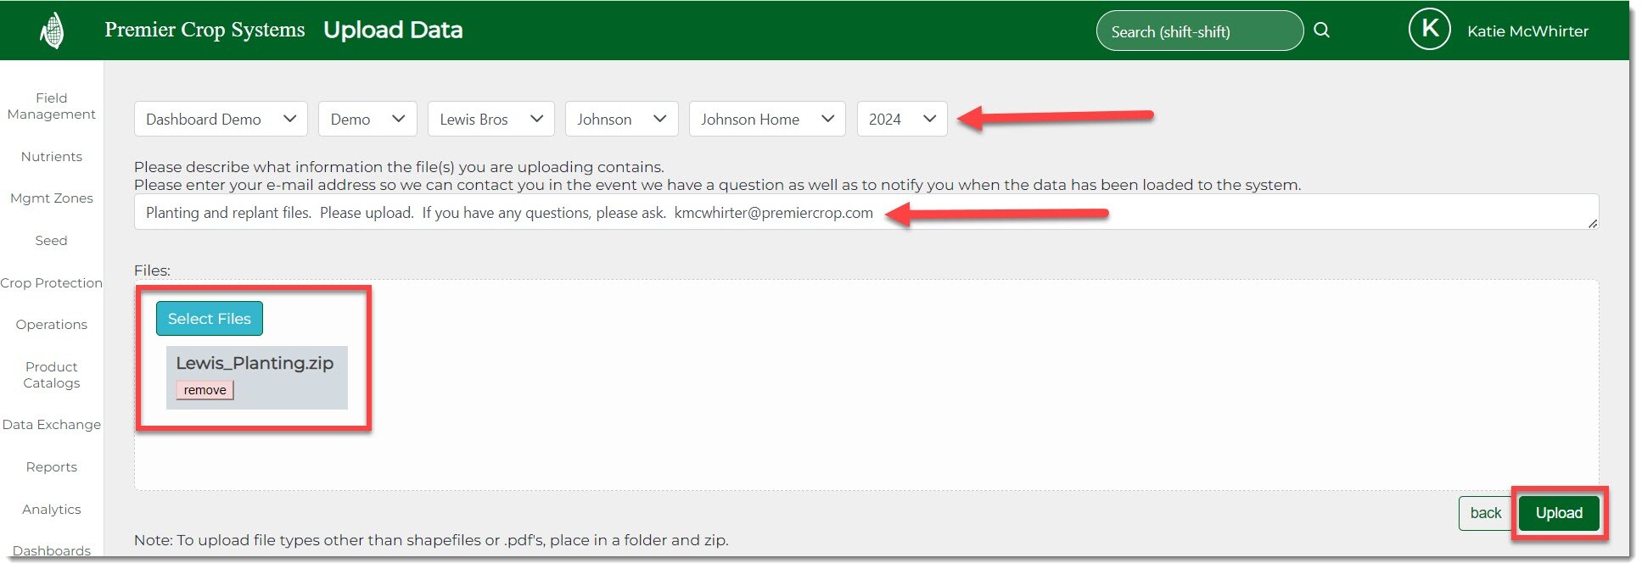Focus the Search (shift-shift) field
The height and width of the screenshot is (569, 1642).
[x=1198, y=31]
